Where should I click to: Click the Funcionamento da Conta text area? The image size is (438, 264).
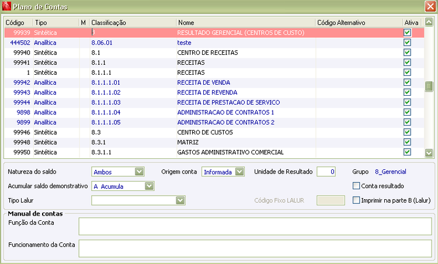pyautogui.click(x=255, y=248)
